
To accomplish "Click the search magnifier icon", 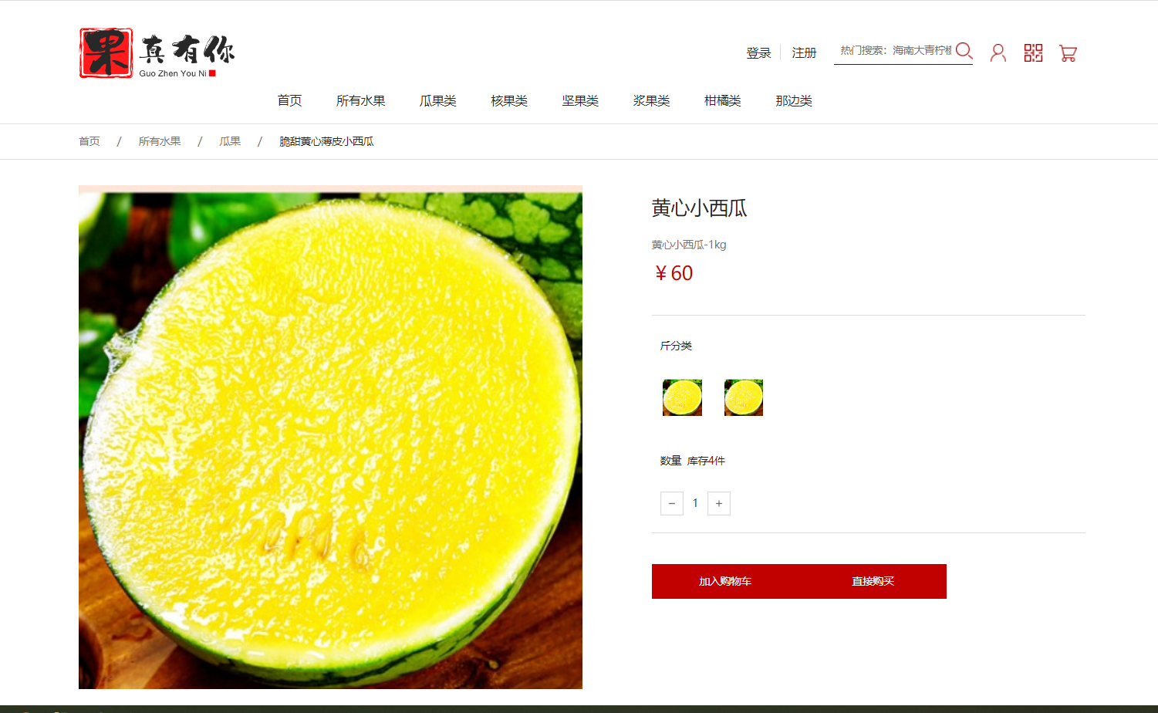I will click(x=964, y=51).
